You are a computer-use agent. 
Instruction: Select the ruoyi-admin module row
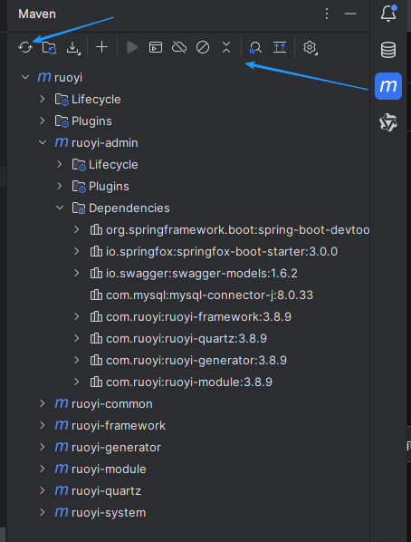click(188, 143)
